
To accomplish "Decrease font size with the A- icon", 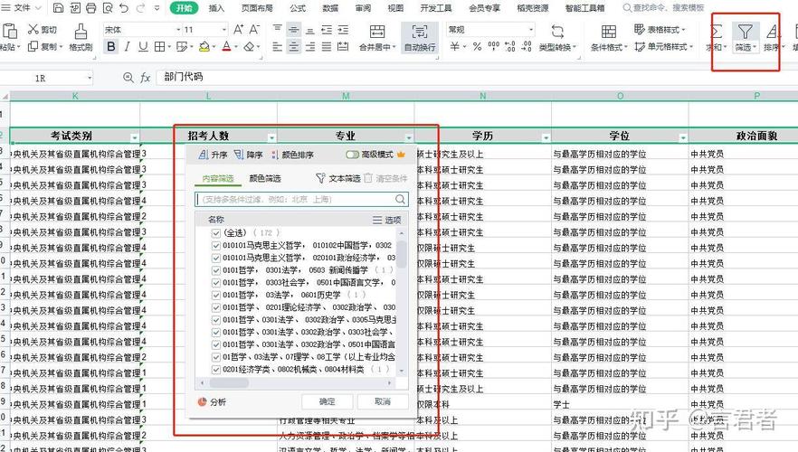I will click(x=254, y=30).
